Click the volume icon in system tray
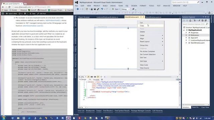The image size is (214, 120). 197,118
